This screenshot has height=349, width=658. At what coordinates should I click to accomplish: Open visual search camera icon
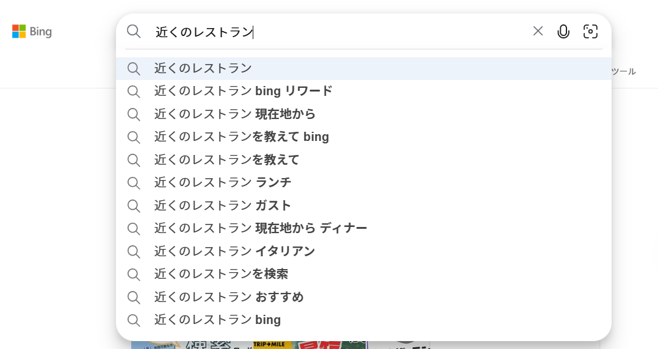click(x=590, y=32)
